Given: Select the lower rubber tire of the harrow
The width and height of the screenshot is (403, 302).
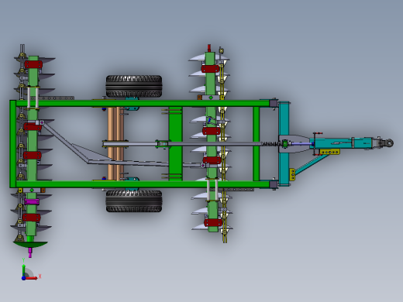Looking at the screenshot, I should [134, 201].
